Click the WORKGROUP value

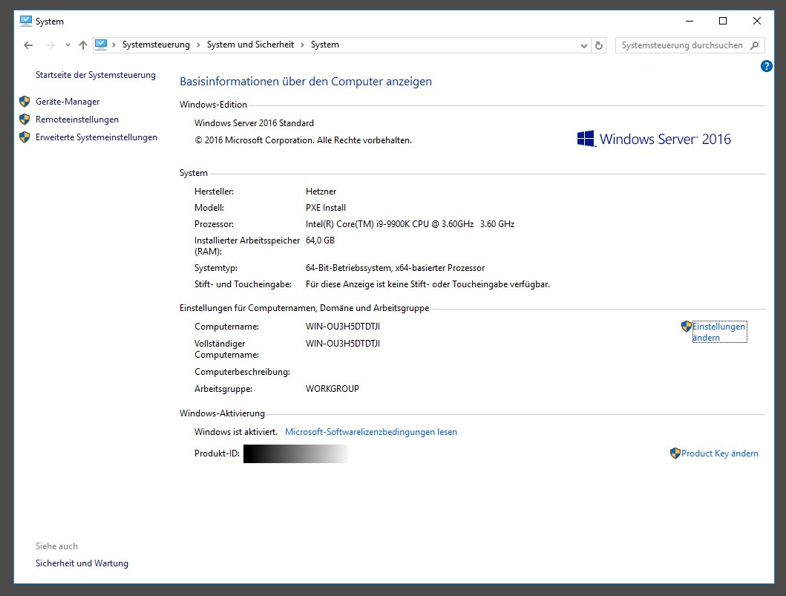click(333, 388)
